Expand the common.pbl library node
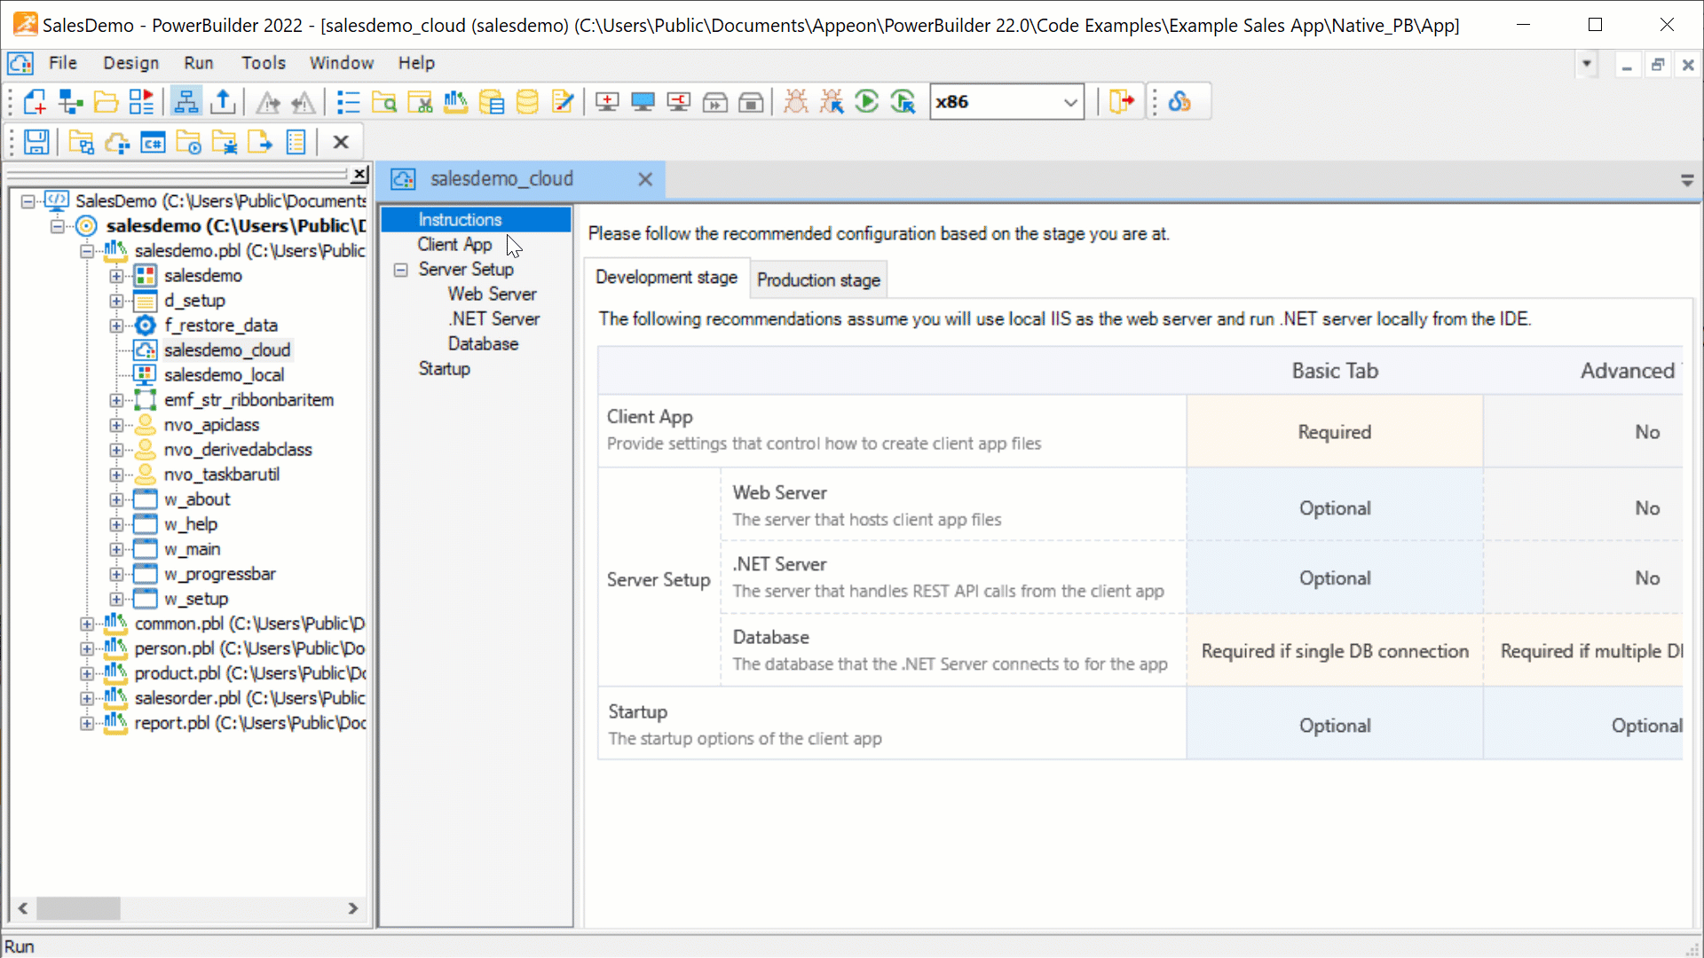The height and width of the screenshot is (958, 1704). pyautogui.click(x=87, y=624)
